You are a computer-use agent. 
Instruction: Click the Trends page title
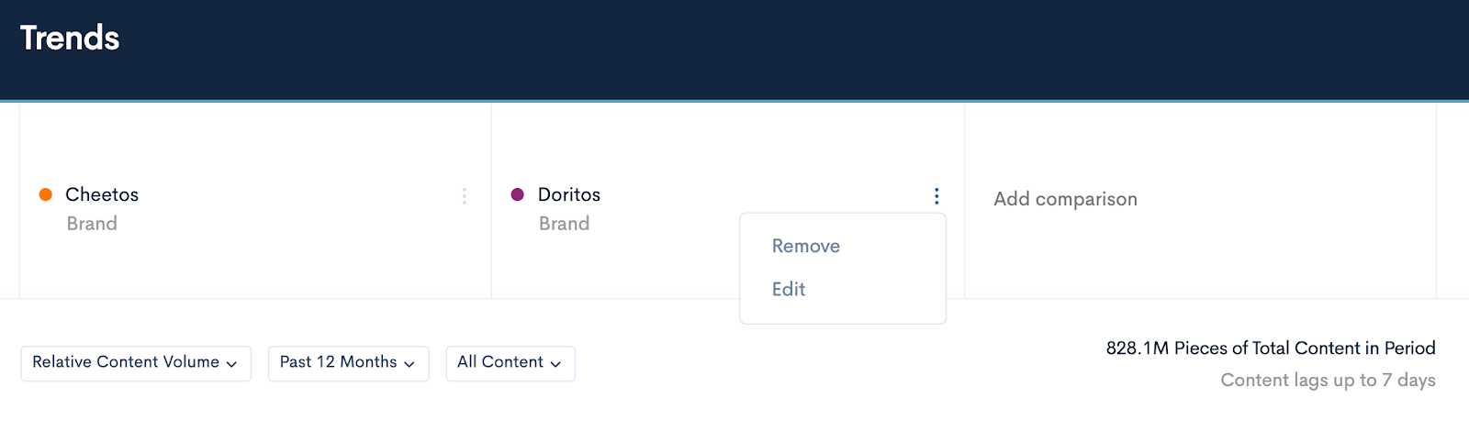[70, 38]
